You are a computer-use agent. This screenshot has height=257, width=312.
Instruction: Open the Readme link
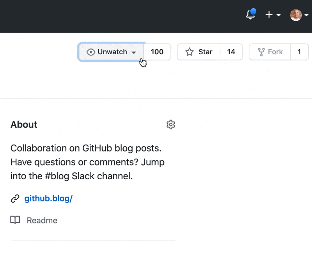pos(42,220)
